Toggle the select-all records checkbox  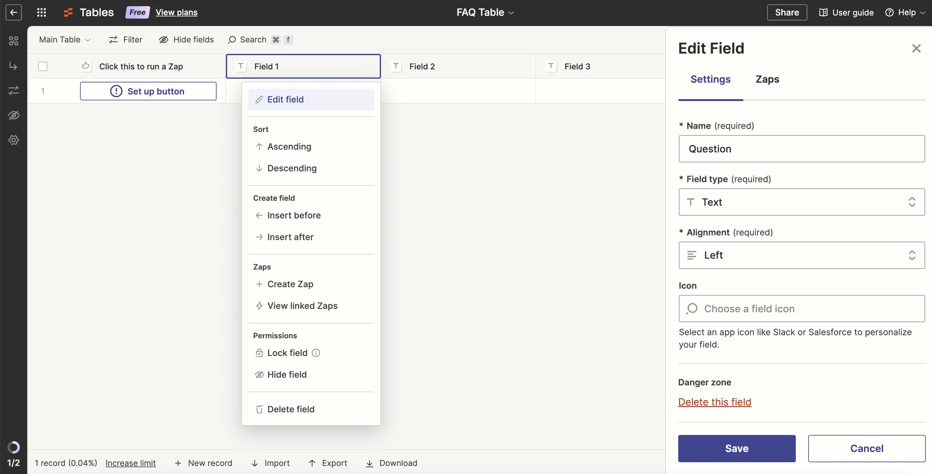point(43,66)
